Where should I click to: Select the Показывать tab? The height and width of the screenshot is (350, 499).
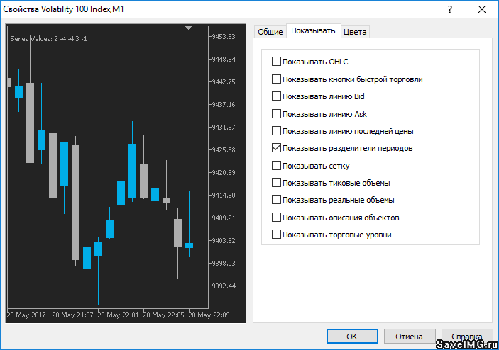[x=313, y=31]
